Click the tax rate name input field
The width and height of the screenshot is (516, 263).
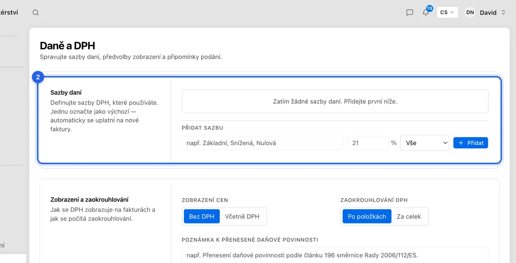[x=263, y=143]
